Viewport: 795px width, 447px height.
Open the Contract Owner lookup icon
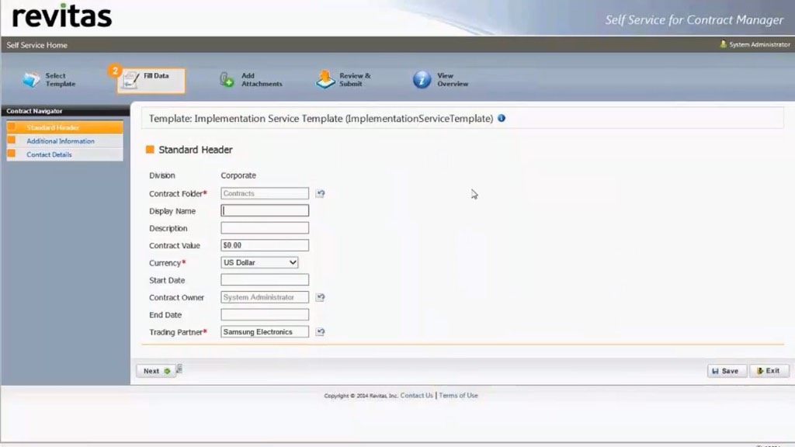pyautogui.click(x=320, y=297)
